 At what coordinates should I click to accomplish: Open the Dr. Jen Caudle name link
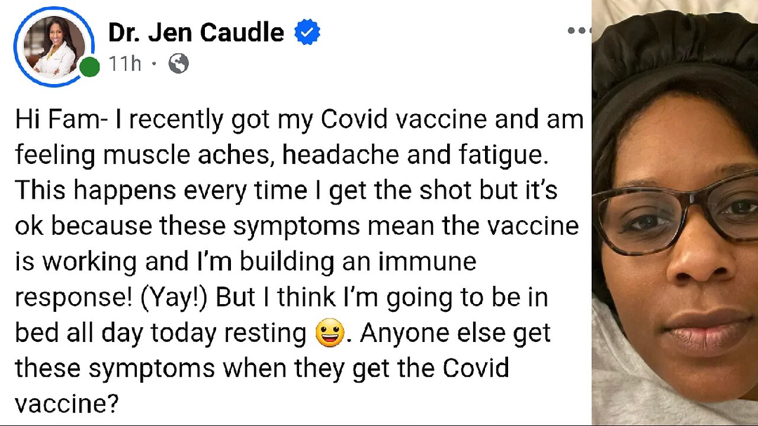pos(196,33)
